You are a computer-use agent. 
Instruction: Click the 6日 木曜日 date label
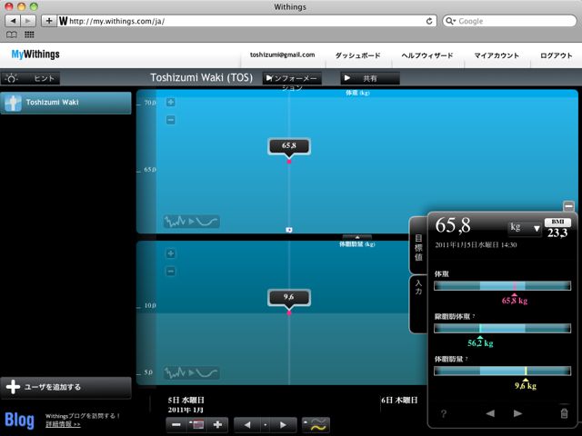click(x=399, y=400)
